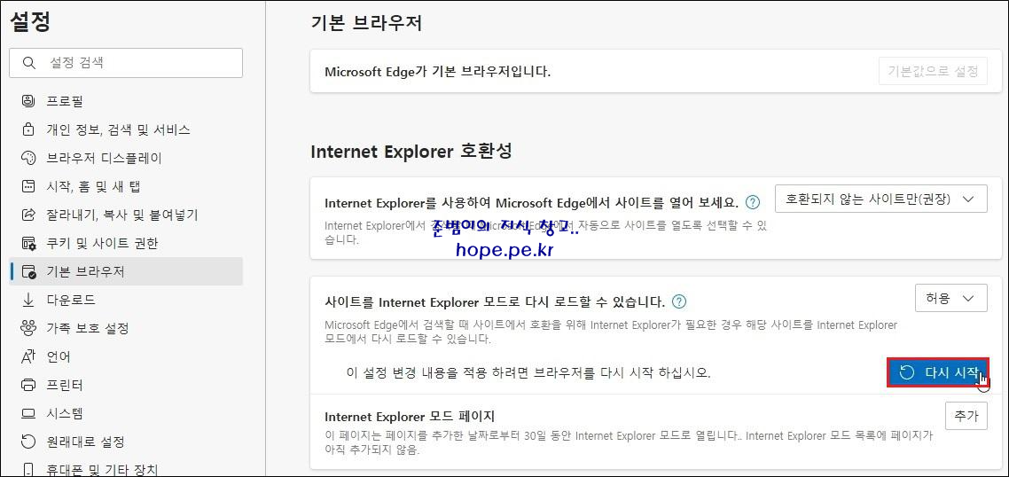Open 개인 정보, 검색 및 서비스 settings
The width and height of the screenshot is (1009, 477).
click(126, 129)
